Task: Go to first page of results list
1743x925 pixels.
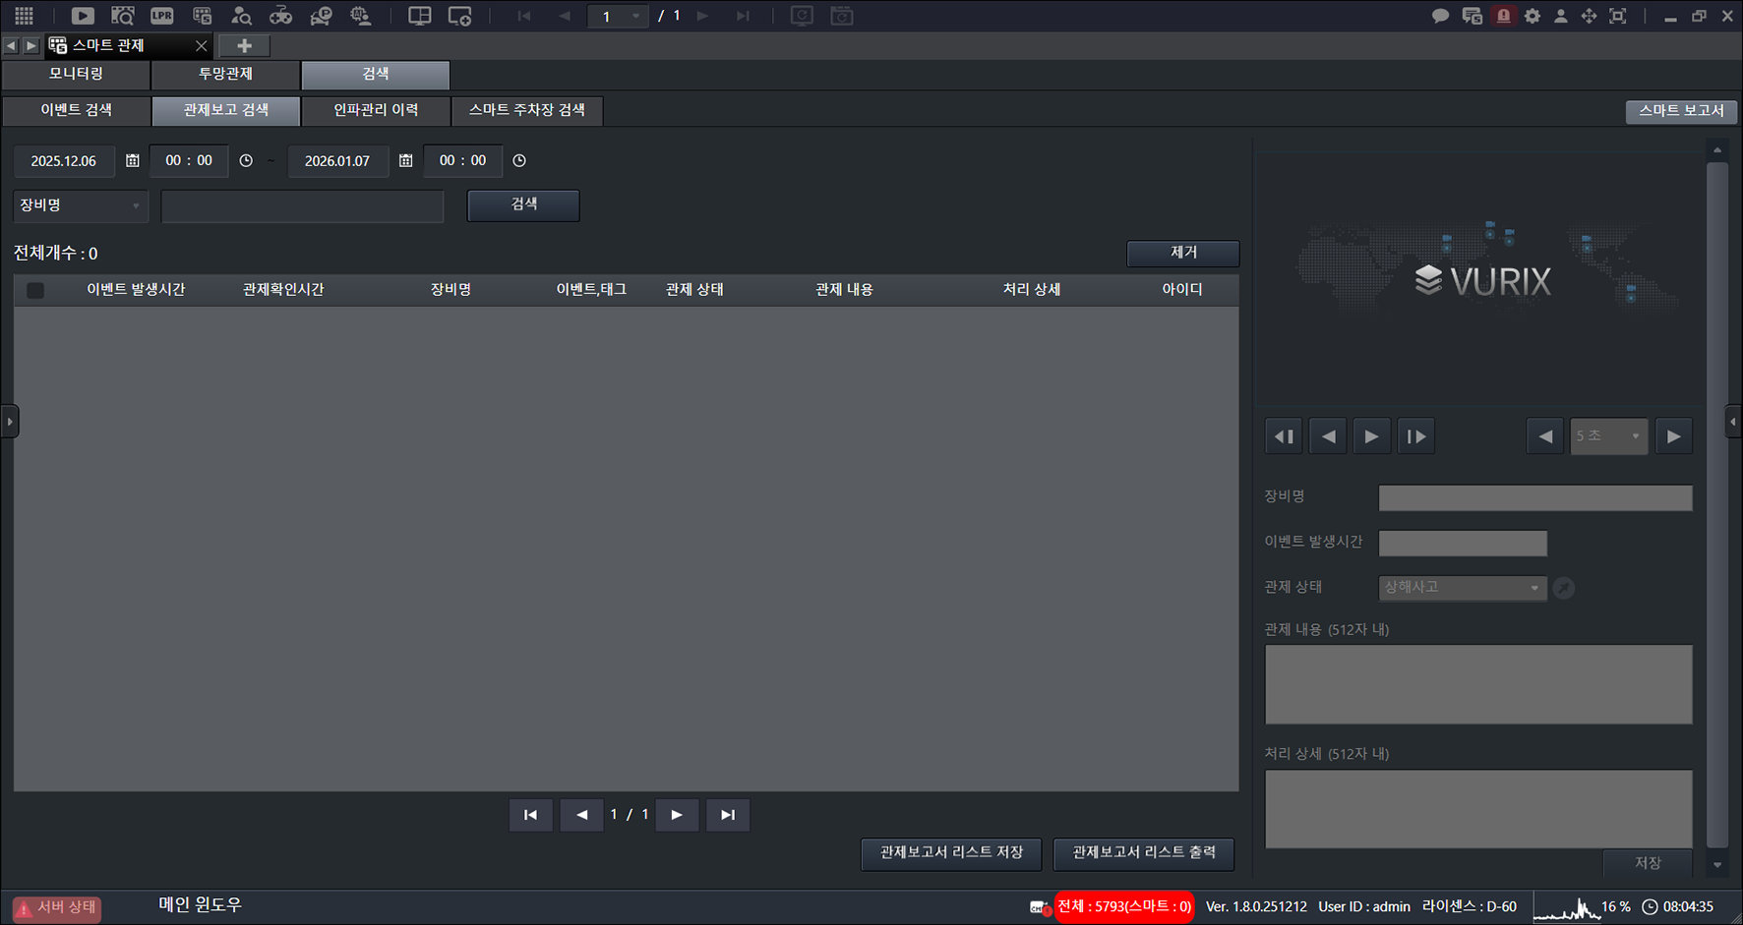Action: pos(531,815)
